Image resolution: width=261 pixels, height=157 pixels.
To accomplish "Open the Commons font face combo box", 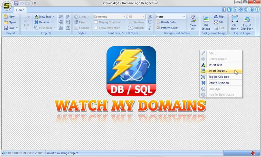I will [110, 17].
